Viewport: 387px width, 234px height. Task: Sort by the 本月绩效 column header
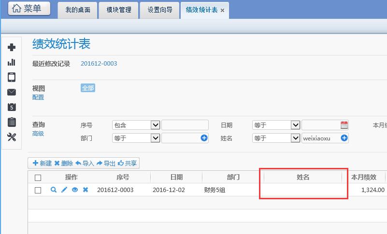[x=363, y=177]
